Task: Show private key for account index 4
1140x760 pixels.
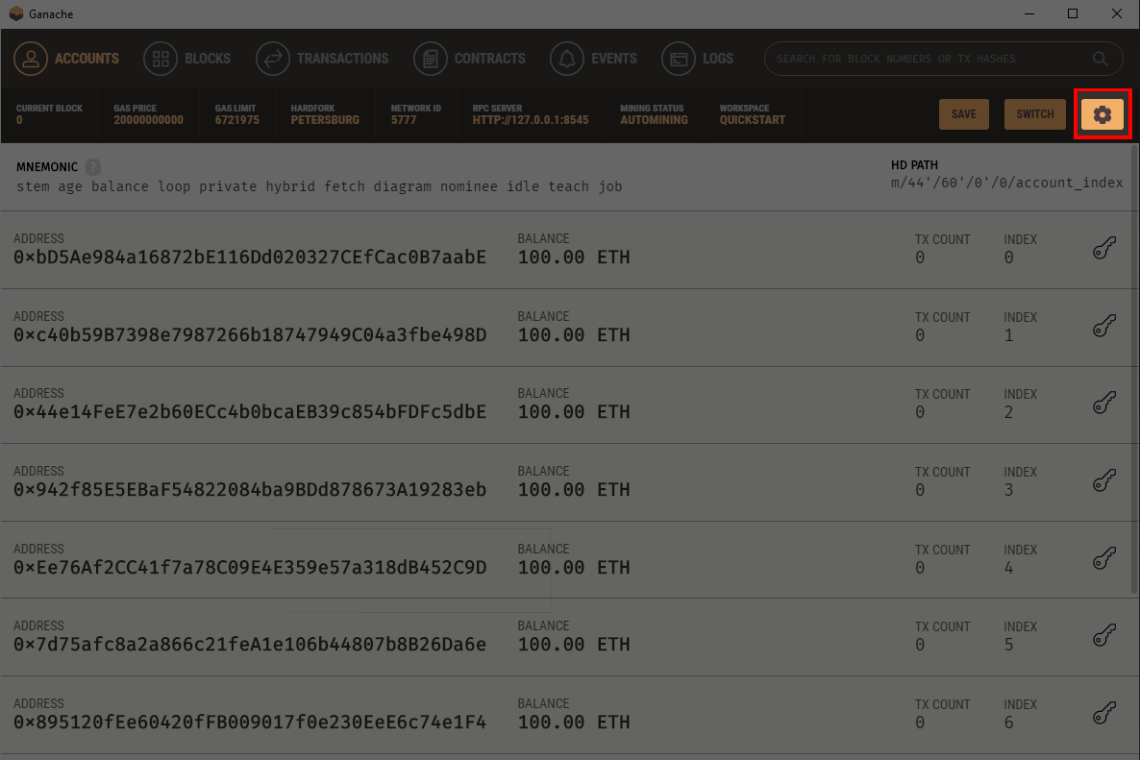Action: [1103, 559]
